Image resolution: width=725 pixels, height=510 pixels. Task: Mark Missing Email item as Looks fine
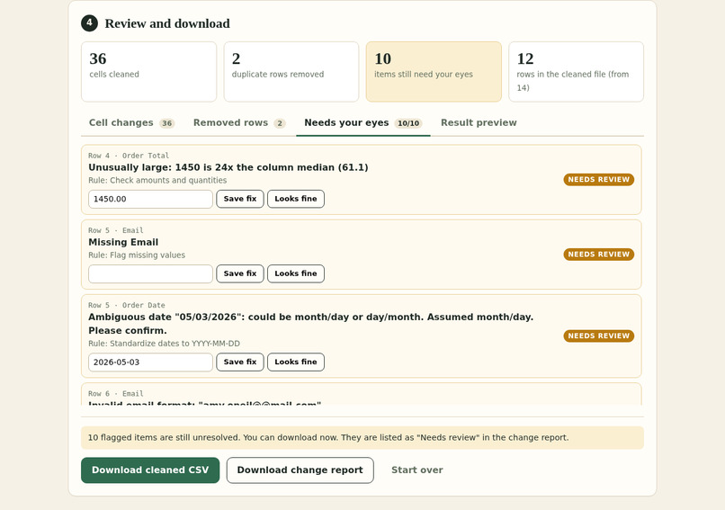(x=296, y=273)
